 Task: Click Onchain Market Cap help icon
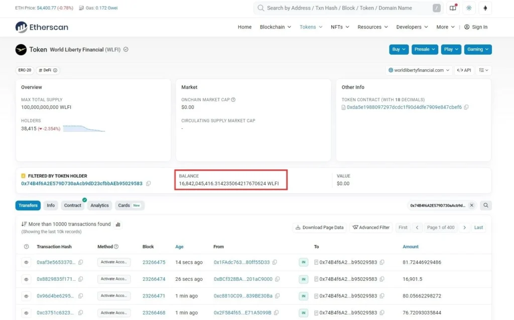point(233,100)
